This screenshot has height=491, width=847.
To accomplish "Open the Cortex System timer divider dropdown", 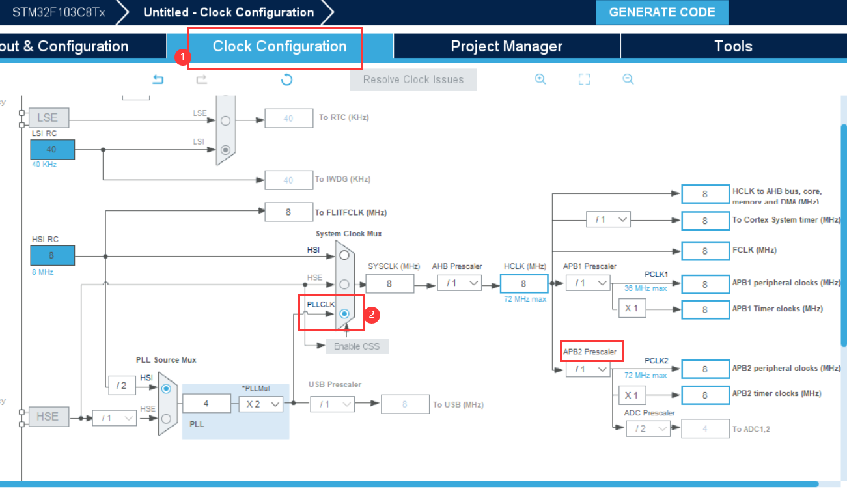I will [608, 219].
